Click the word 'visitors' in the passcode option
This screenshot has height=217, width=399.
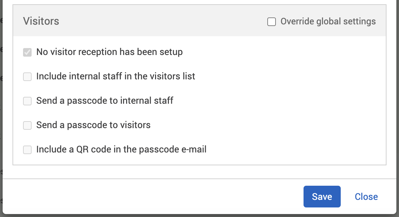click(x=136, y=125)
